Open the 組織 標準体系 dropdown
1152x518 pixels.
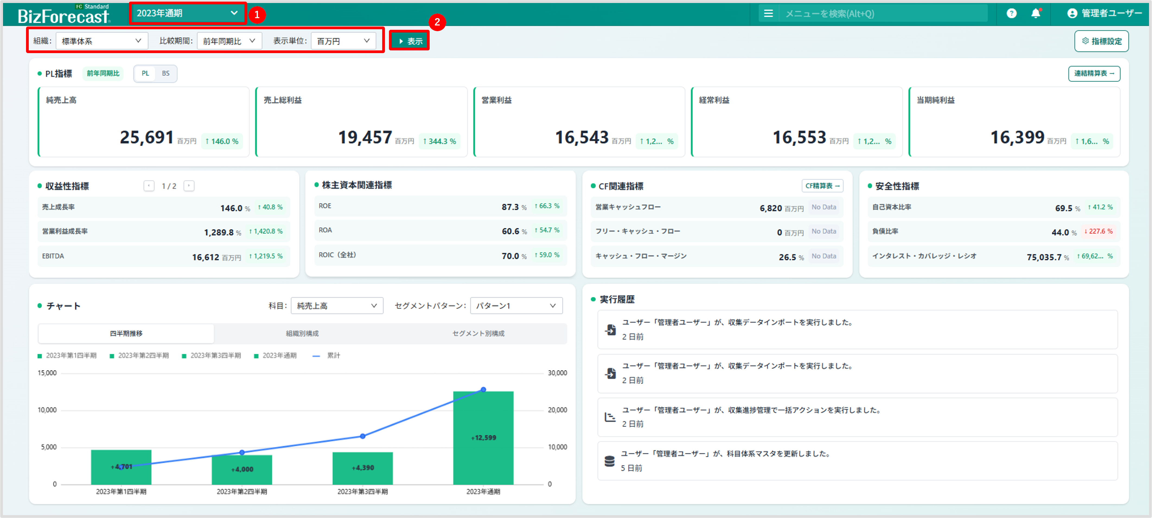[x=101, y=41]
